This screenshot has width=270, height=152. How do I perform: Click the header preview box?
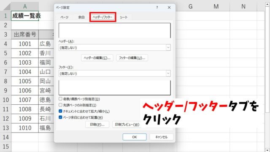115,30
